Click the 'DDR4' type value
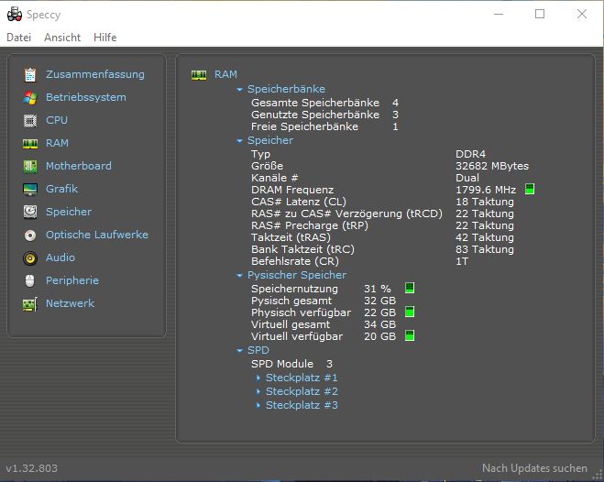 (470, 154)
